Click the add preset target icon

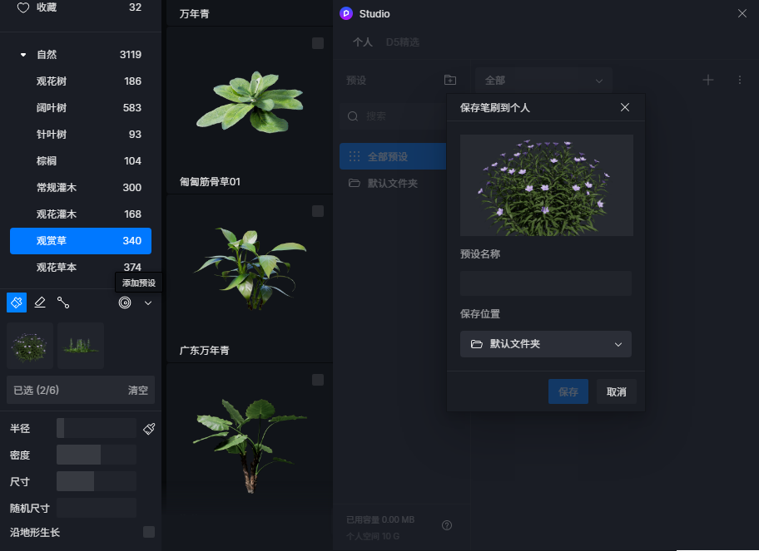coord(125,303)
